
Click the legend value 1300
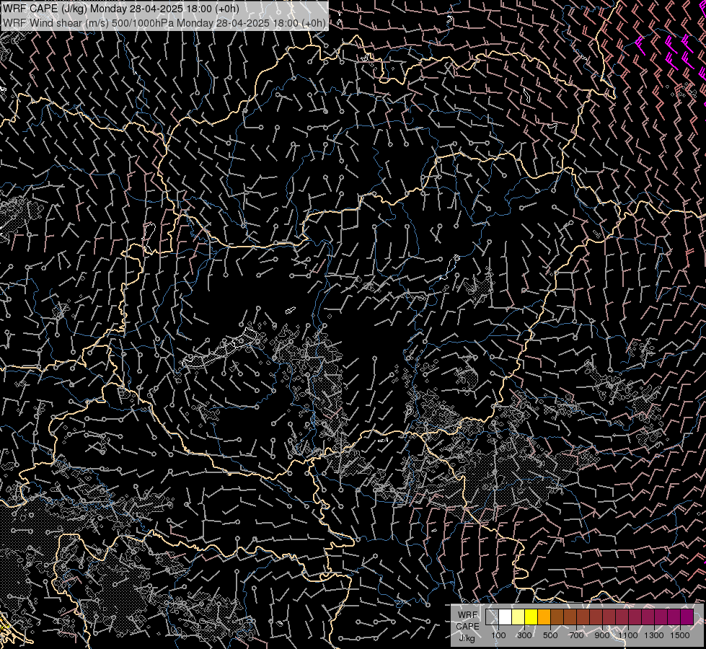pos(654,635)
